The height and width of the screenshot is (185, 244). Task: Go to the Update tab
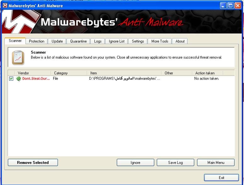click(x=57, y=41)
